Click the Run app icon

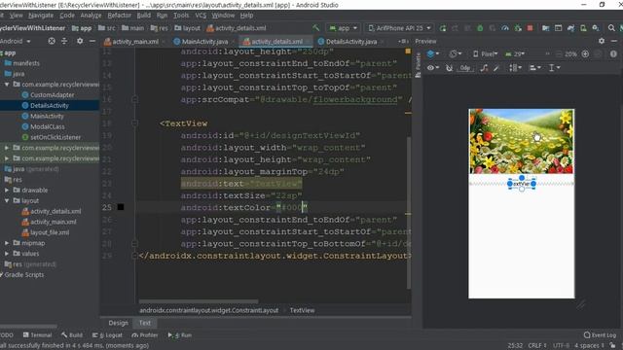point(443,28)
